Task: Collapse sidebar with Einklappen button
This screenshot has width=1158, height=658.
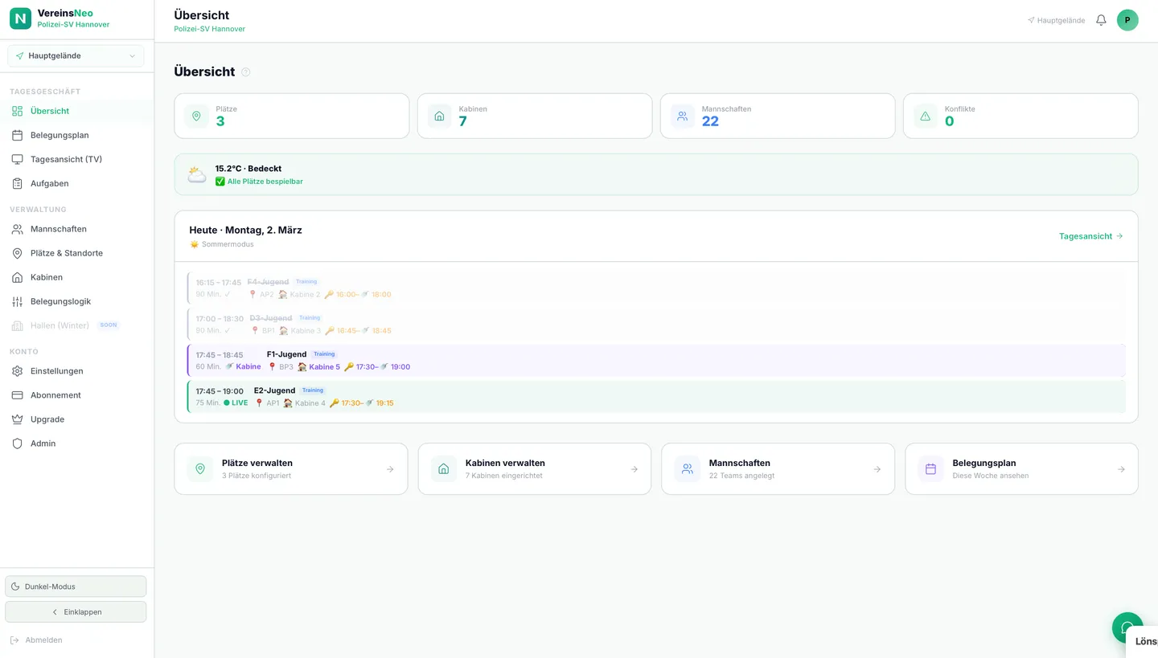Action: click(76, 612)
